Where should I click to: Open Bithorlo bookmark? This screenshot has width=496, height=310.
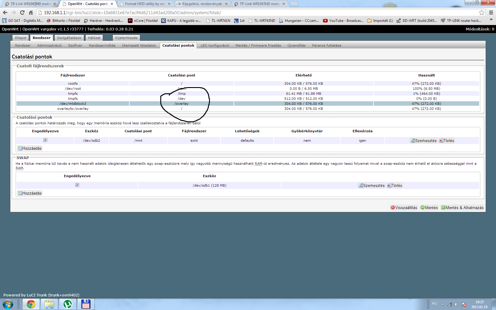63,21
